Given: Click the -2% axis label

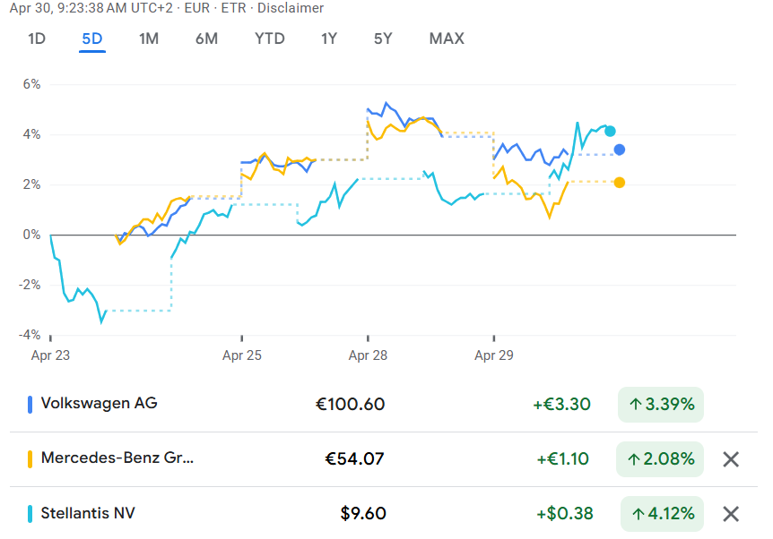Looking at the screenshot, I should (x=30, y=285).
